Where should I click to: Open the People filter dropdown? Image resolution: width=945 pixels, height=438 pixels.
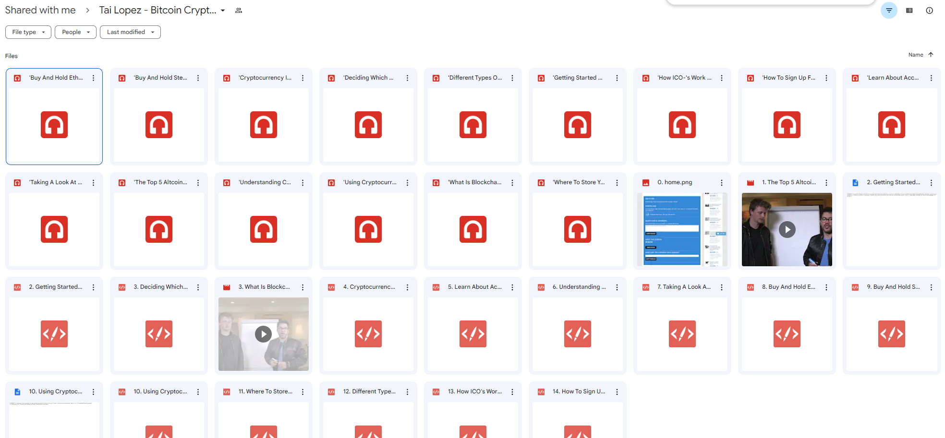tap(75, 32)
